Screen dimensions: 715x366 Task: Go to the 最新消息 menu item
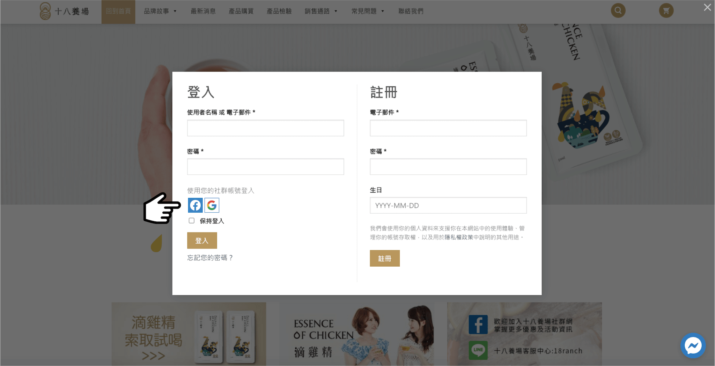(203, 11)
